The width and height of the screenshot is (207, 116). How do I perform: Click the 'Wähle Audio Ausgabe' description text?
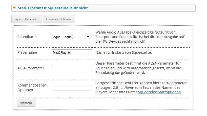coord(140,37)
